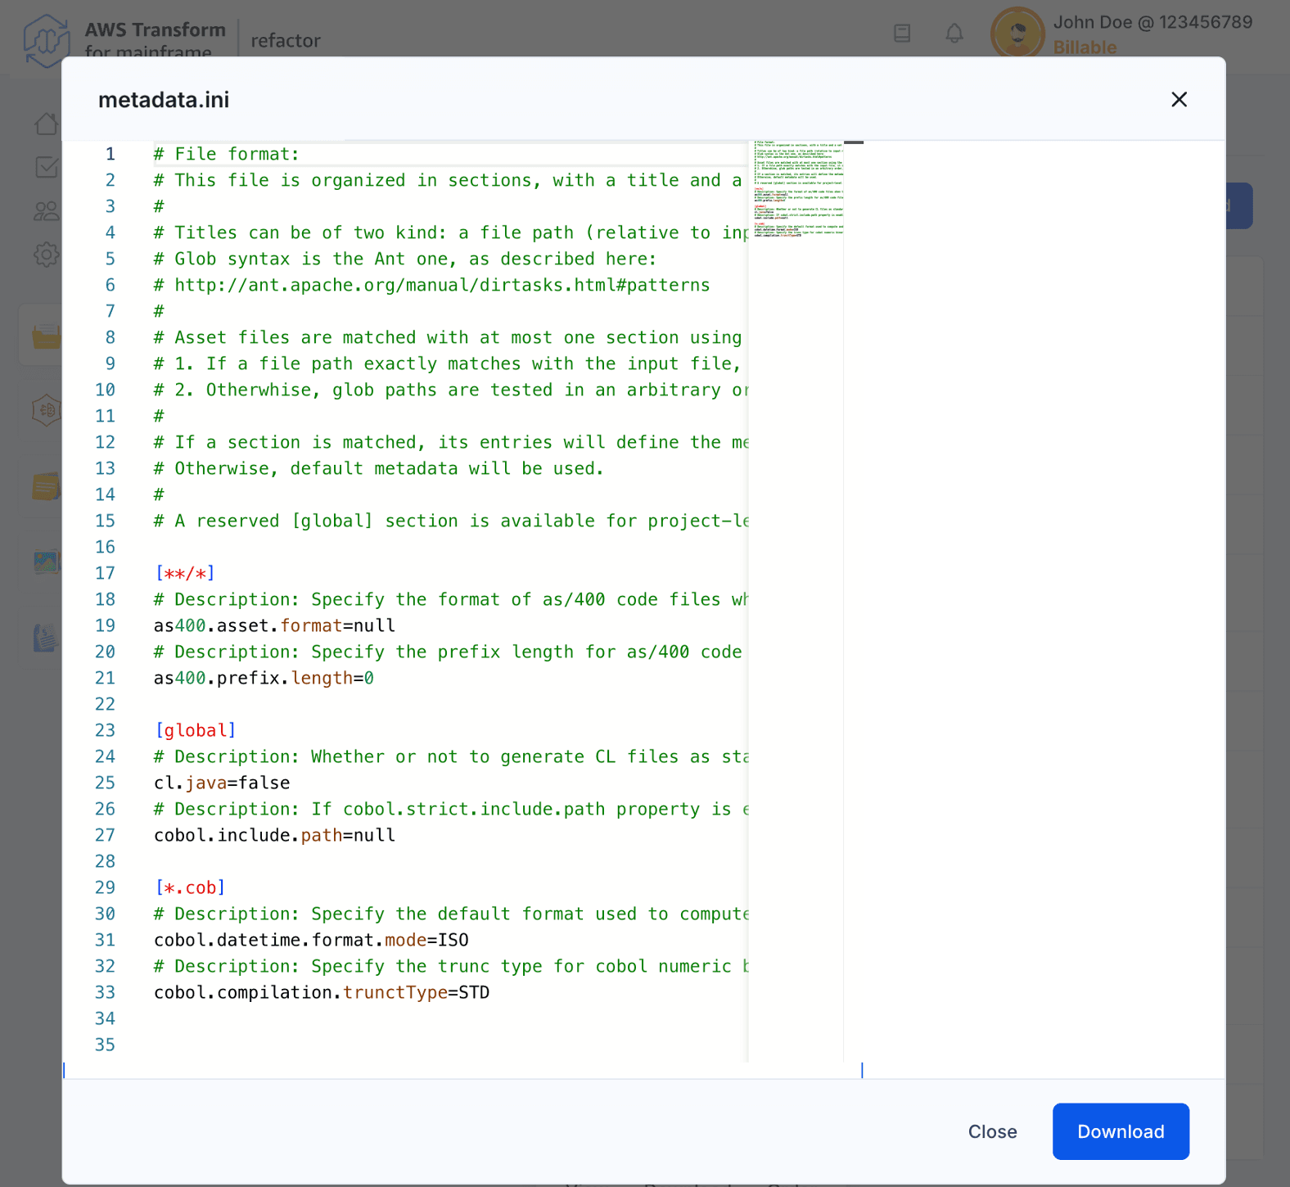This screenshot has height=1187, width=1290.
Task: Open the notifications bell
Action: click(954, 34)
